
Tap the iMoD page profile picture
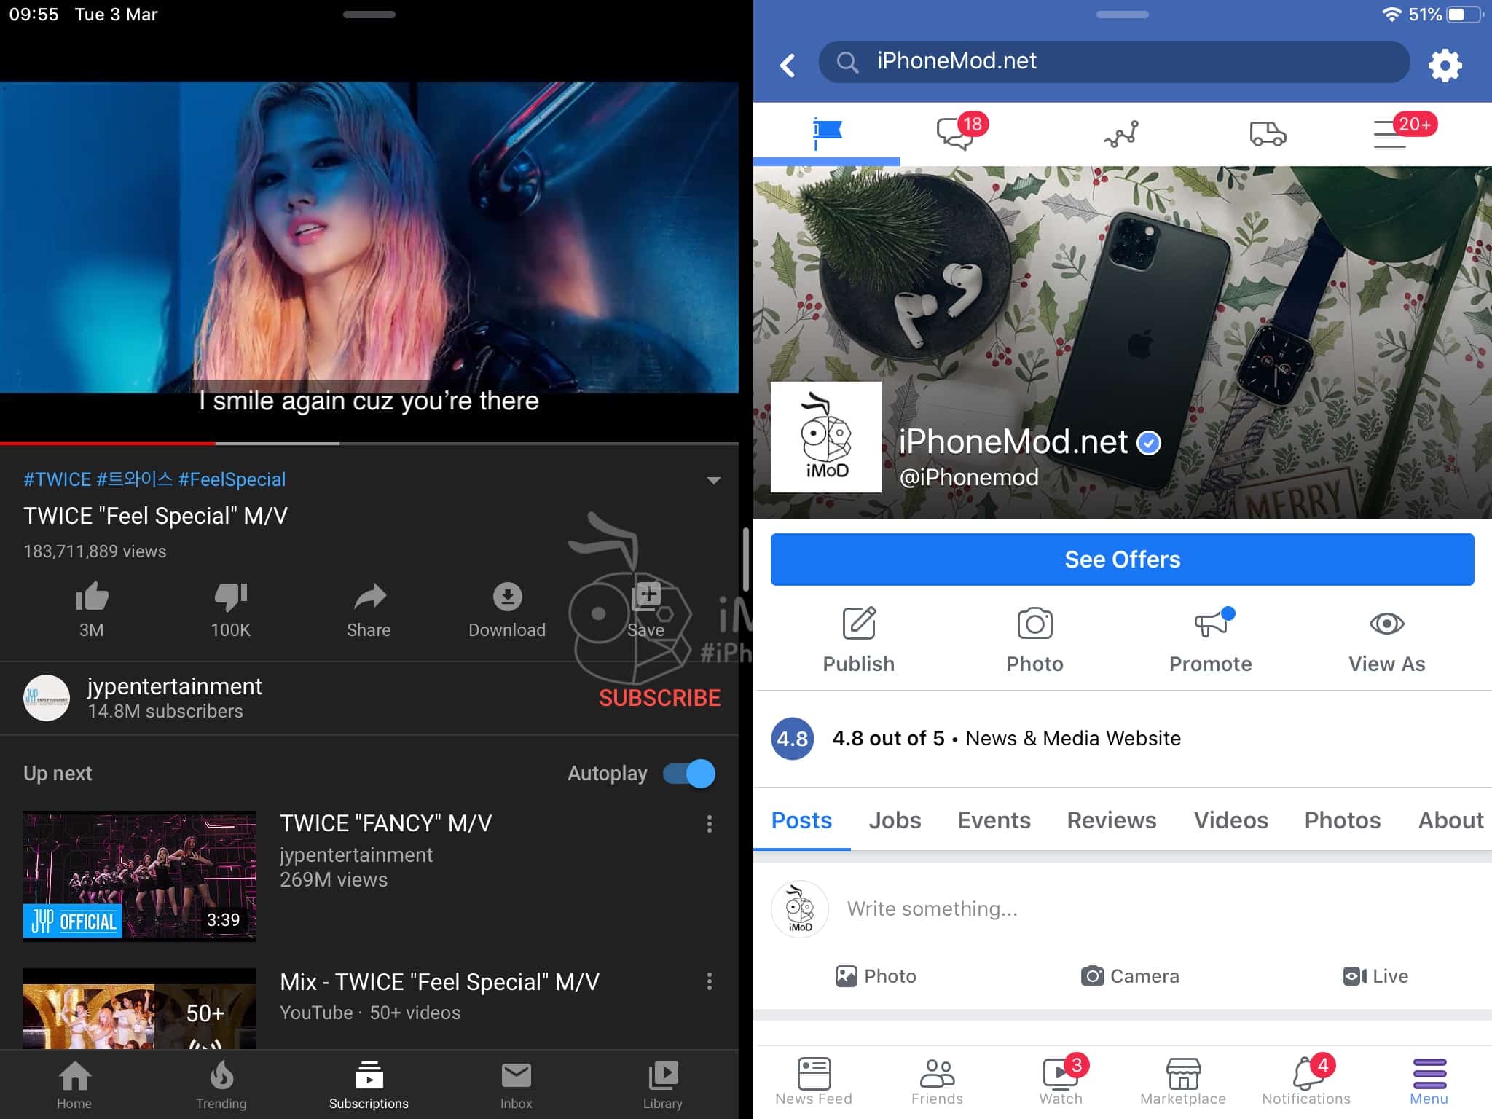coord(826,437)
